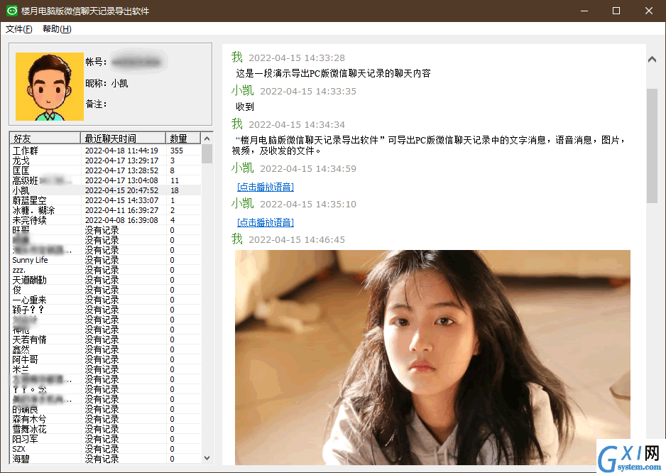Select the zzz. friend row
Viewport: 666px width, 473px height.
[x=105, y=270]
